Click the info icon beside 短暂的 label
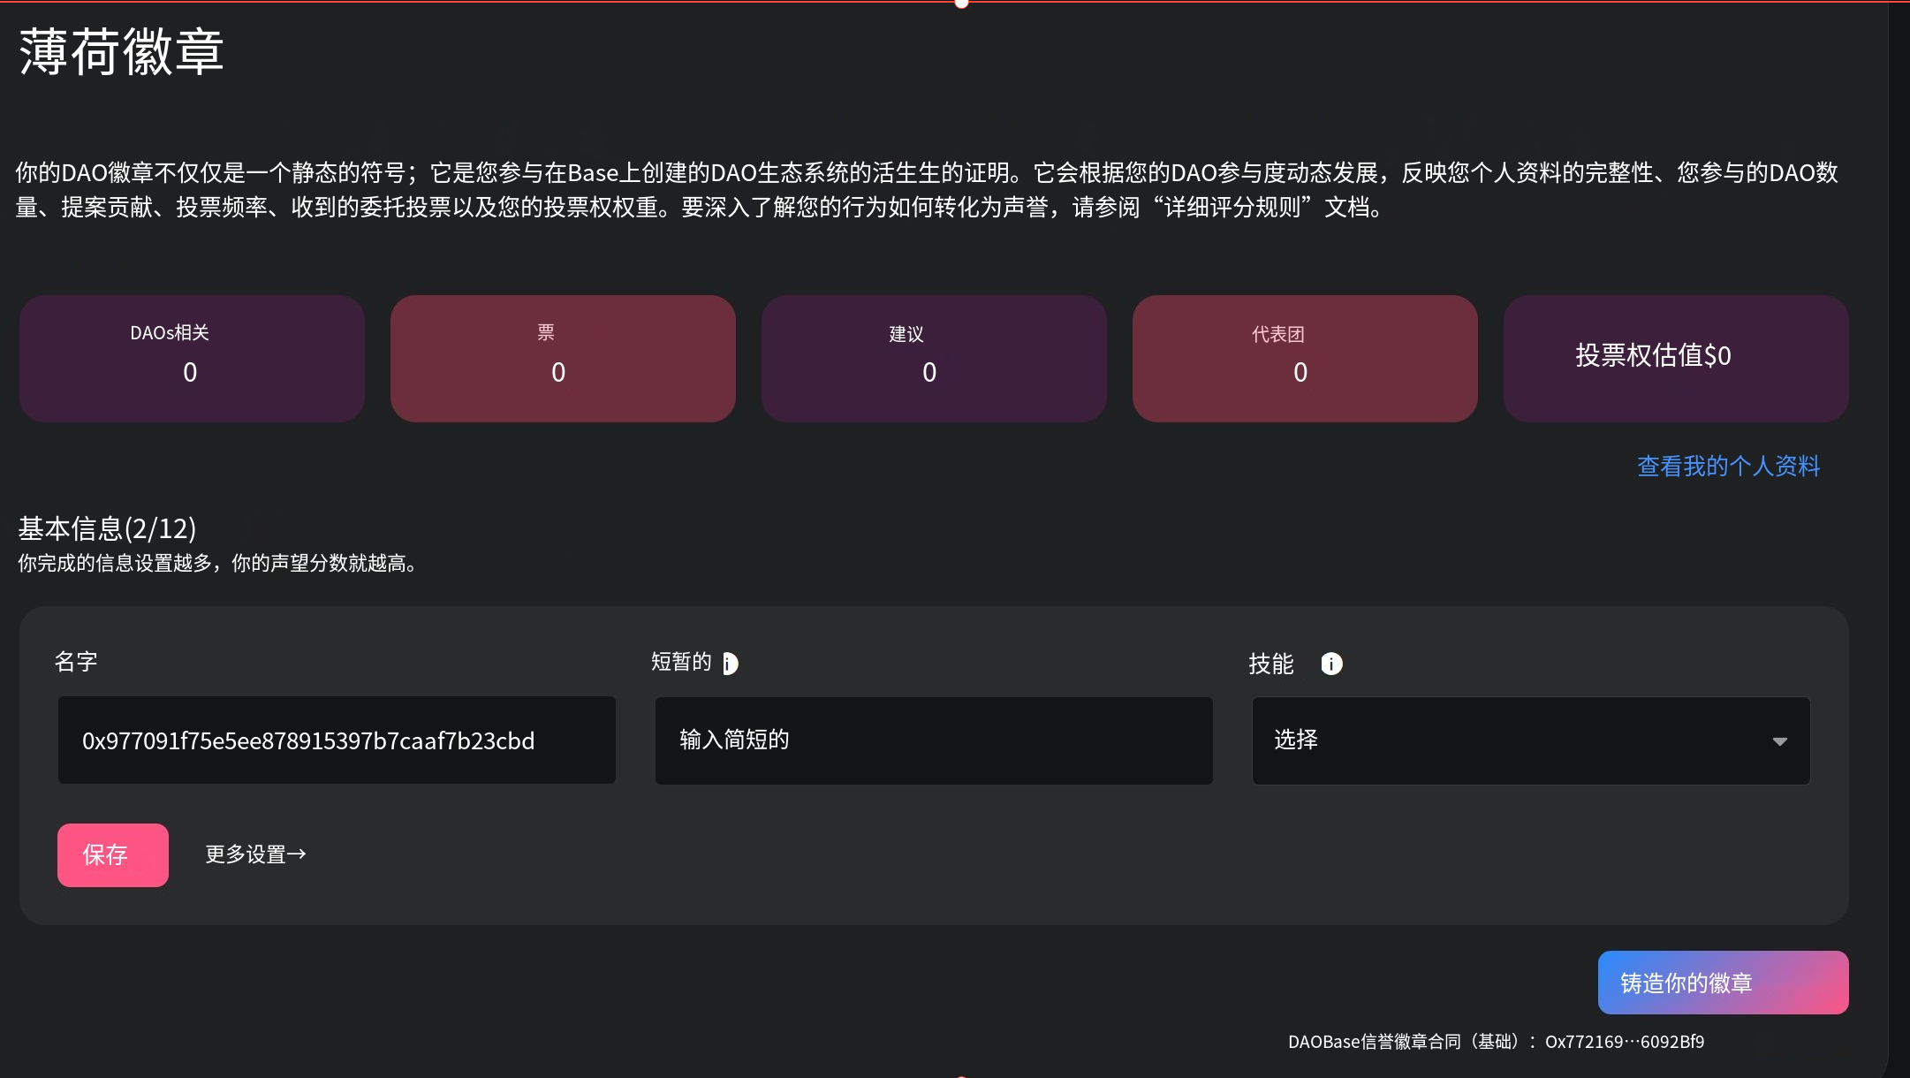This screenshot has height=1078, width=1910. coord(731,664)
